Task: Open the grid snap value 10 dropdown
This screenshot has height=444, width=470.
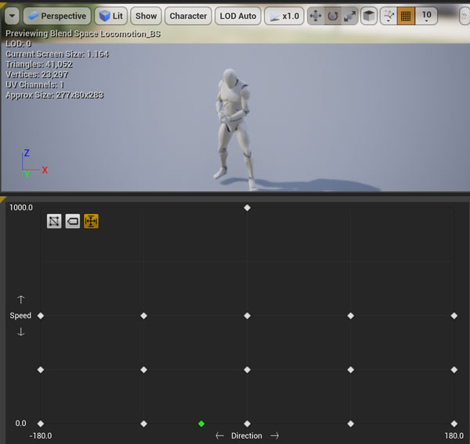Action: (x=426, y=16)
